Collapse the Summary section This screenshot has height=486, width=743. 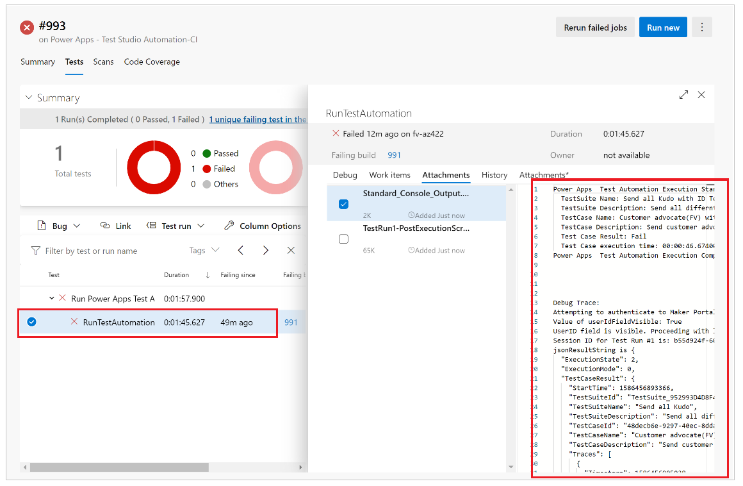(x=28, y=98)
